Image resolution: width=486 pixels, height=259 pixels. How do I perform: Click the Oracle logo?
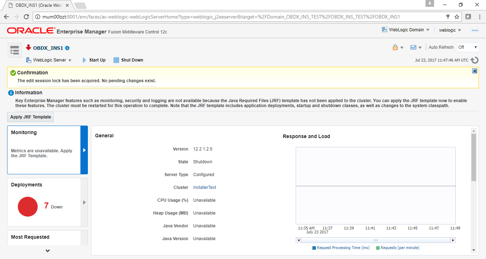point(31,31)
